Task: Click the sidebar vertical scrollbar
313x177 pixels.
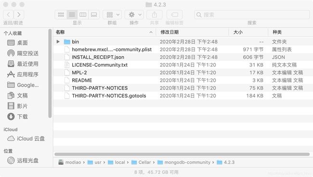Action: [50, 74]
